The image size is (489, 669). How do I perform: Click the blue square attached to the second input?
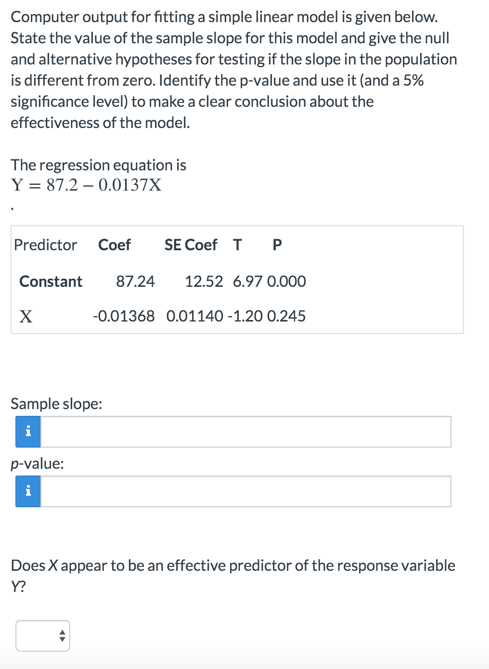point(29,491)
